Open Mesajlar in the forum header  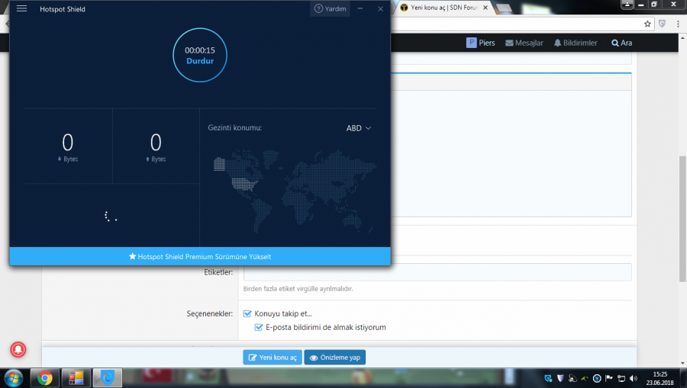[524, 43]
